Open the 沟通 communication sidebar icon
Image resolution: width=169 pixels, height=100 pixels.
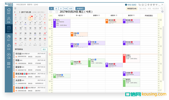pyautogui.click(x=9, y=56)
